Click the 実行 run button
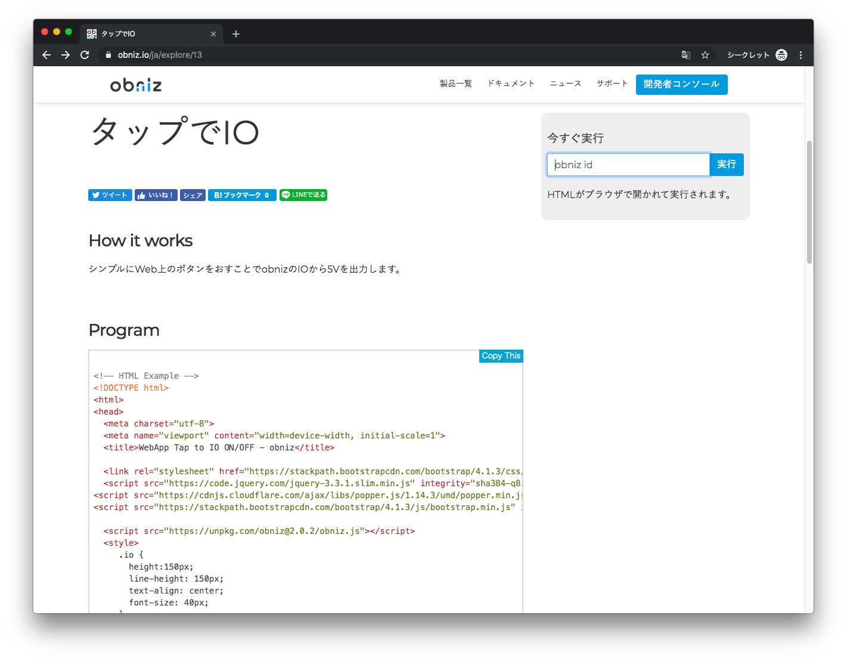The height and width of the screenshot is (661, 847). click(727, 165)
